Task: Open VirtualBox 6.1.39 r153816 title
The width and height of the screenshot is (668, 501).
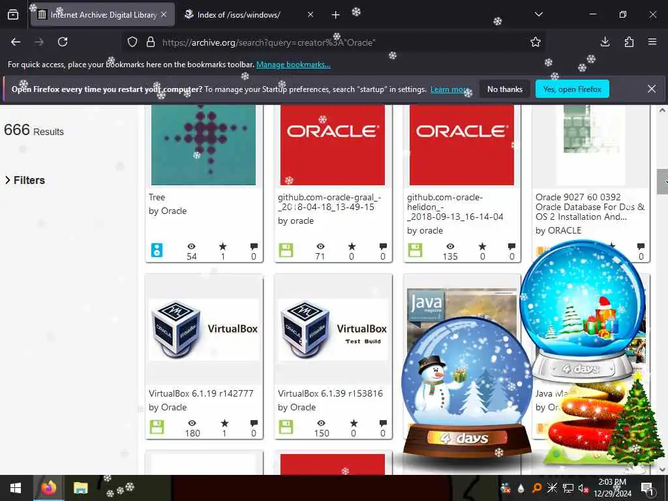Action: (330, 393)
